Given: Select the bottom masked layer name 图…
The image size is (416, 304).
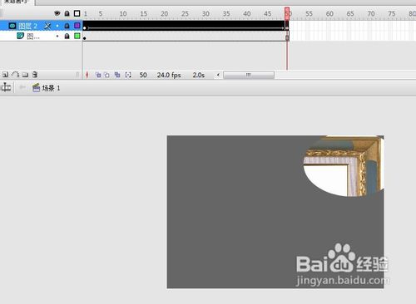Looking at the screenshot, I should pos(33,37).
